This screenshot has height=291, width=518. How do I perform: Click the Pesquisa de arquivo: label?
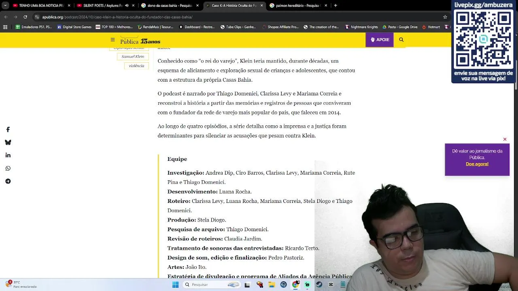point(196,230)
